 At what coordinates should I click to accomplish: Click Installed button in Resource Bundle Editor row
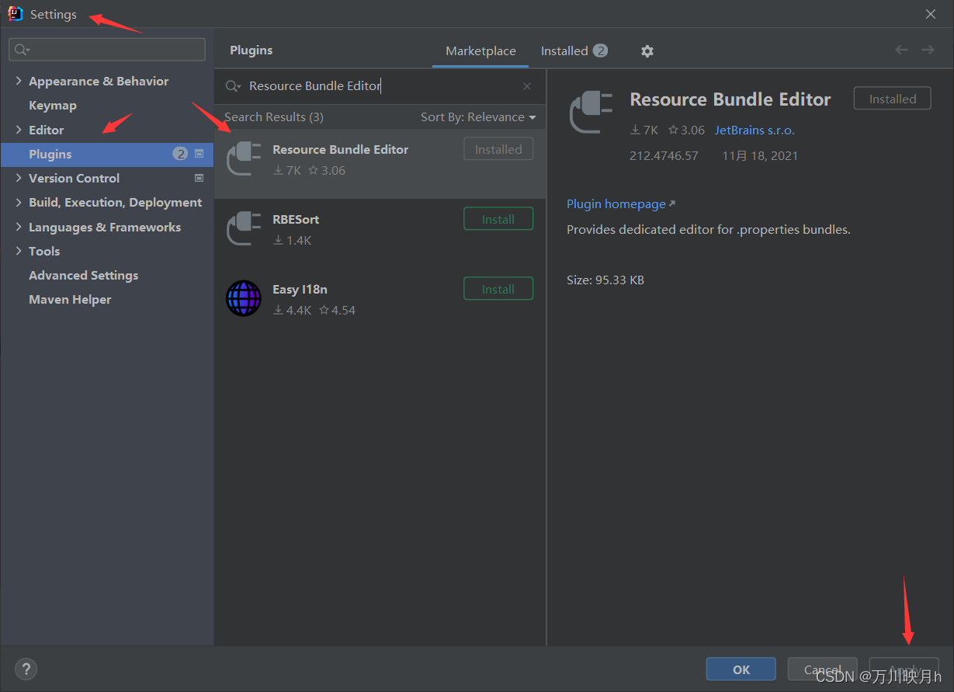pos(498,149)
